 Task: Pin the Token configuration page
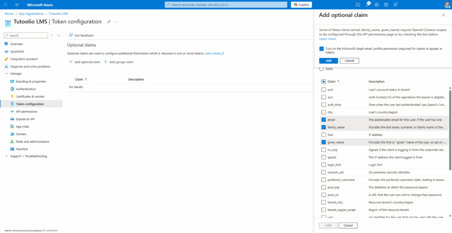(109, 21)
